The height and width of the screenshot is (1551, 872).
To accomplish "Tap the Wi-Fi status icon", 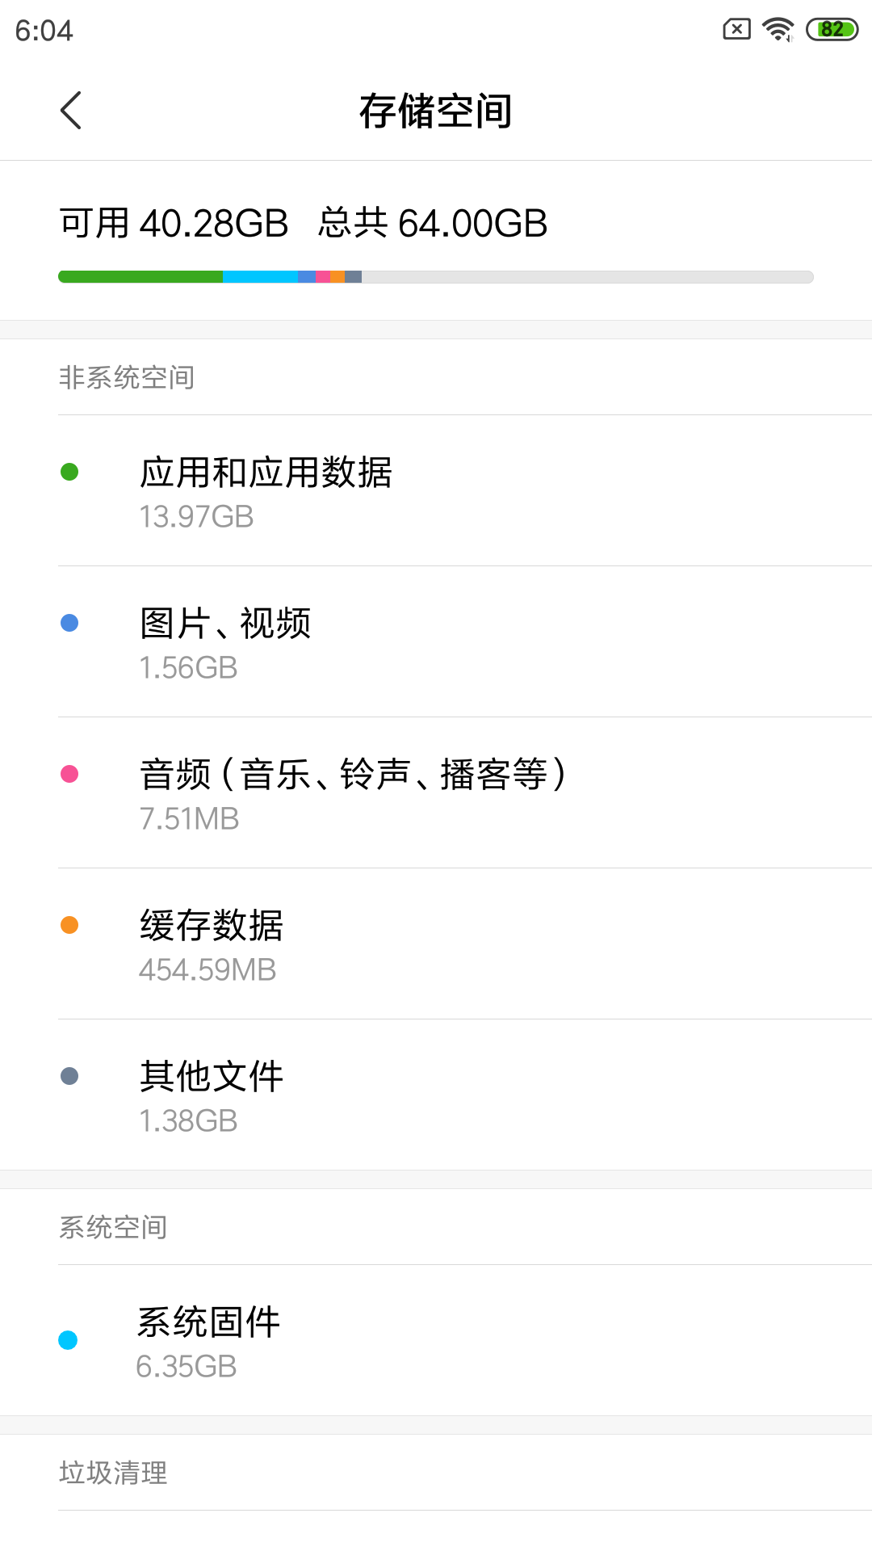I will 778,29.
